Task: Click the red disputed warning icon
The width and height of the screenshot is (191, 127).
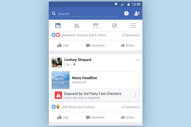Action: click(x=58, y=95)
